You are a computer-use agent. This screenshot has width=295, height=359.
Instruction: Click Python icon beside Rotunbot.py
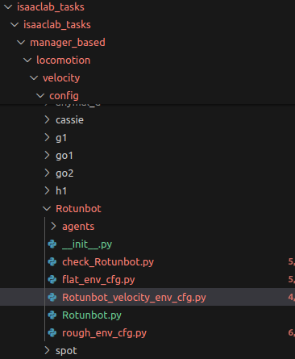tap(52, 315)
